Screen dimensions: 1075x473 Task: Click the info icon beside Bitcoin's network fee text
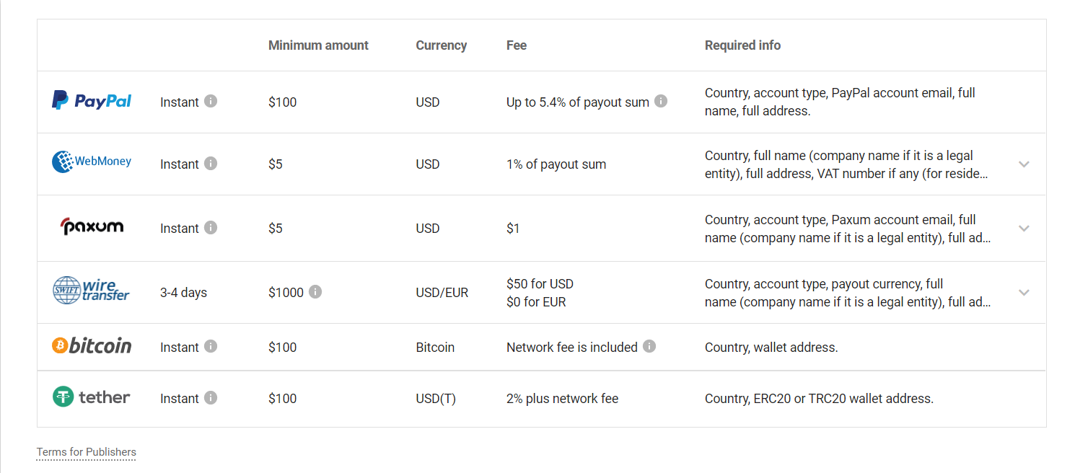[x=650, y=346]
